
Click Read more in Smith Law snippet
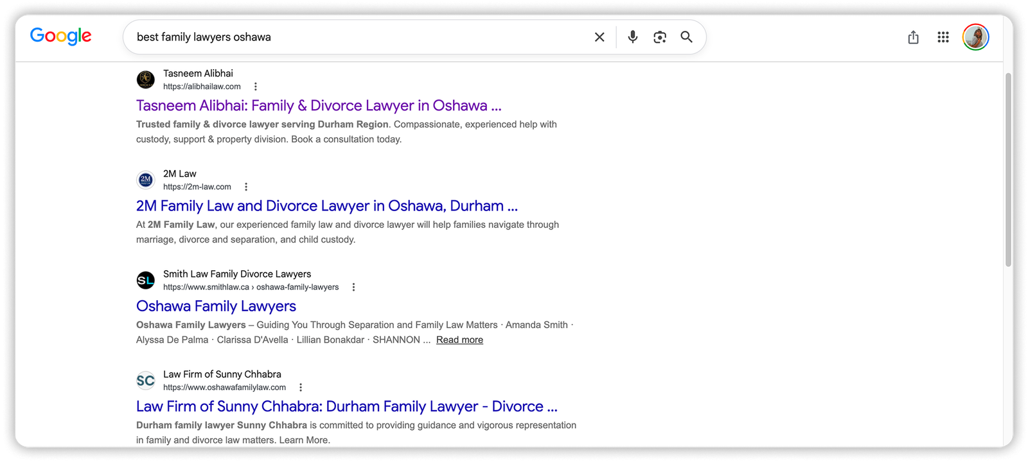point(459,340)
